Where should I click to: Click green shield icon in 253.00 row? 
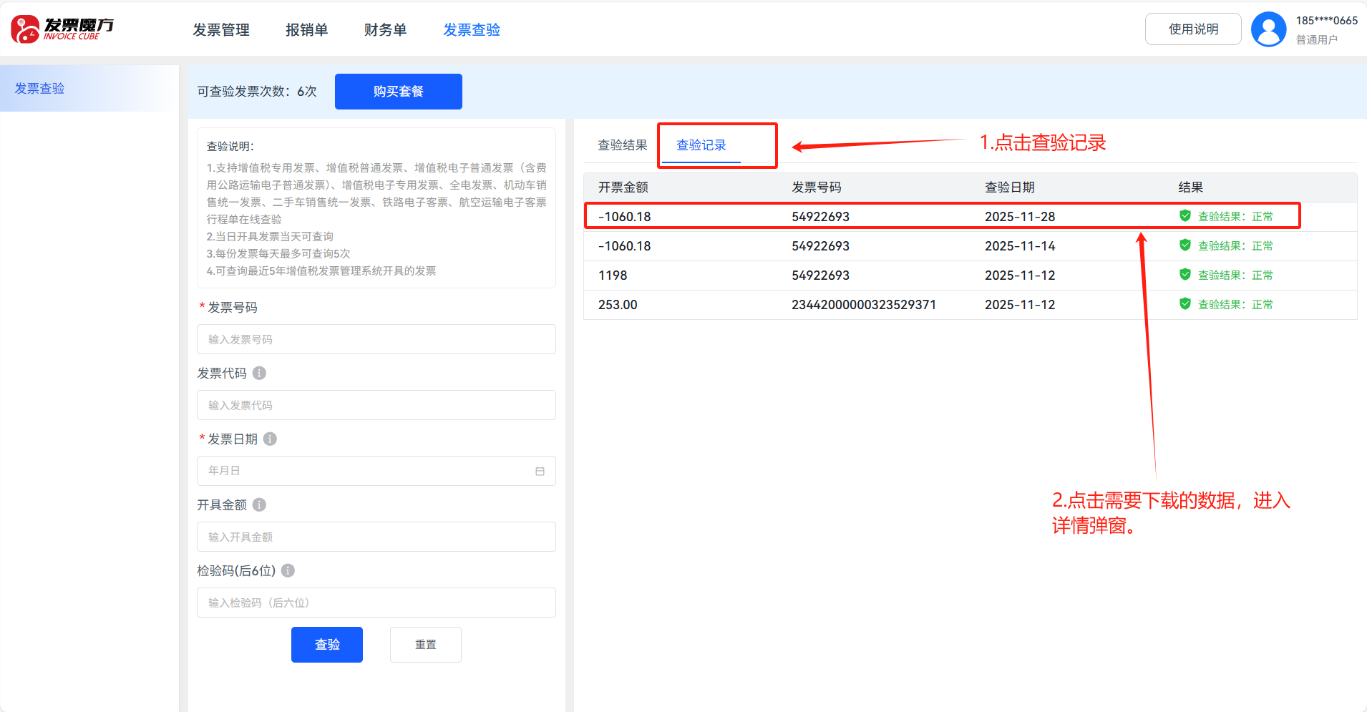click(1185, 304)
